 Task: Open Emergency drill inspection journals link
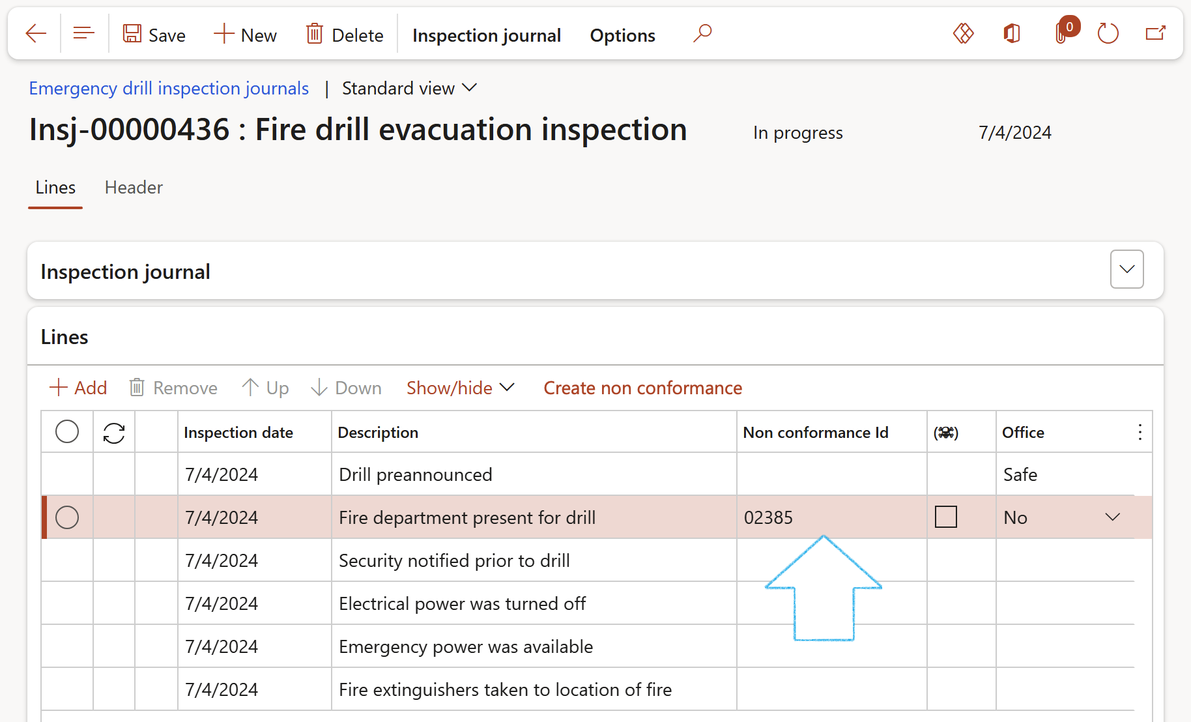click(169, 88)
